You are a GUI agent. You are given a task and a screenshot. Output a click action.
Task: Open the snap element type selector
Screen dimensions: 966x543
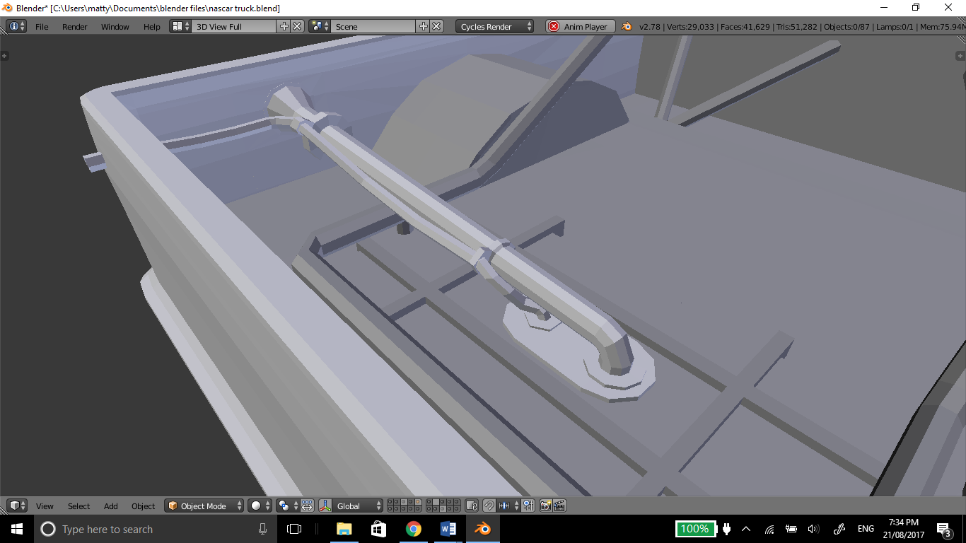(x=508, y=506)
